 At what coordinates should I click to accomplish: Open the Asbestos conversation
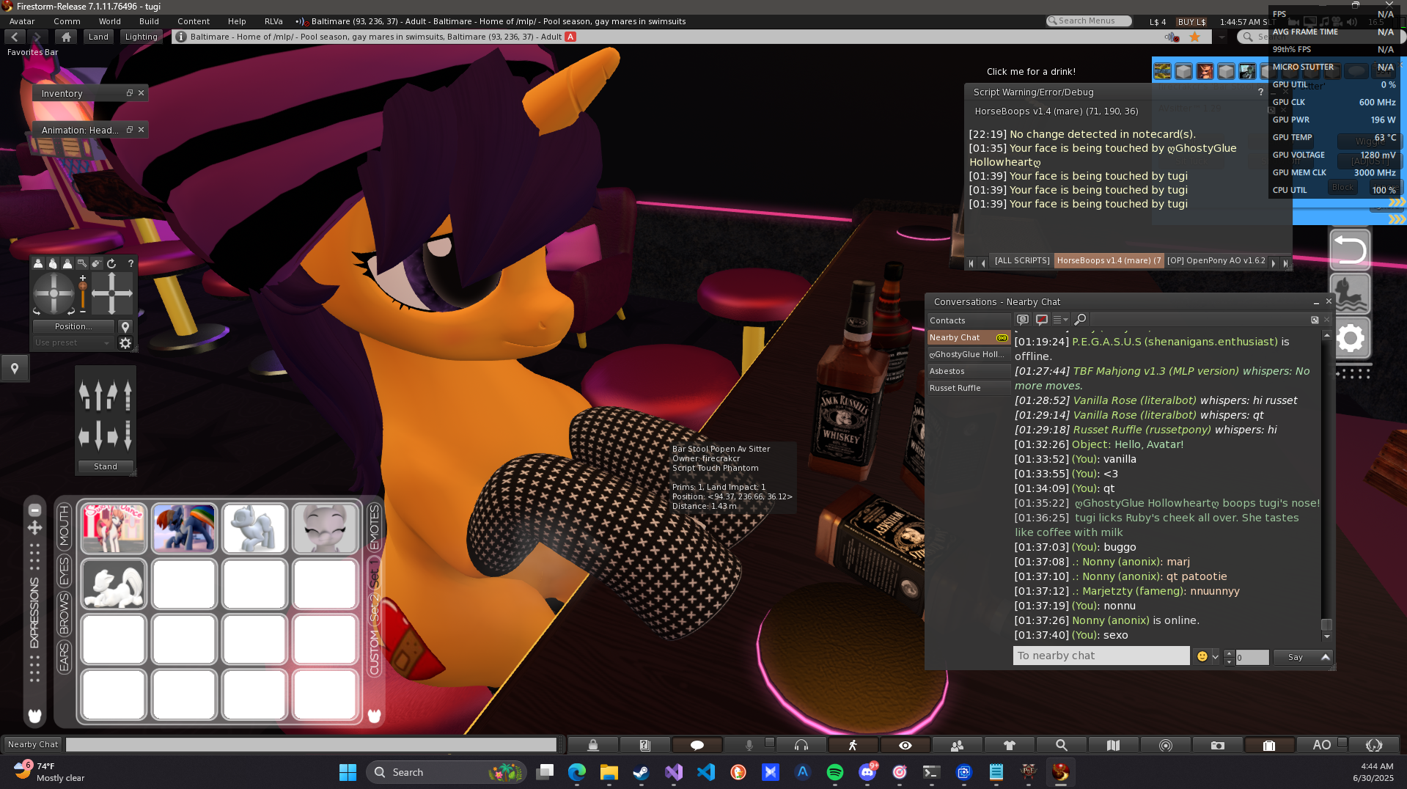click(969, 371)
